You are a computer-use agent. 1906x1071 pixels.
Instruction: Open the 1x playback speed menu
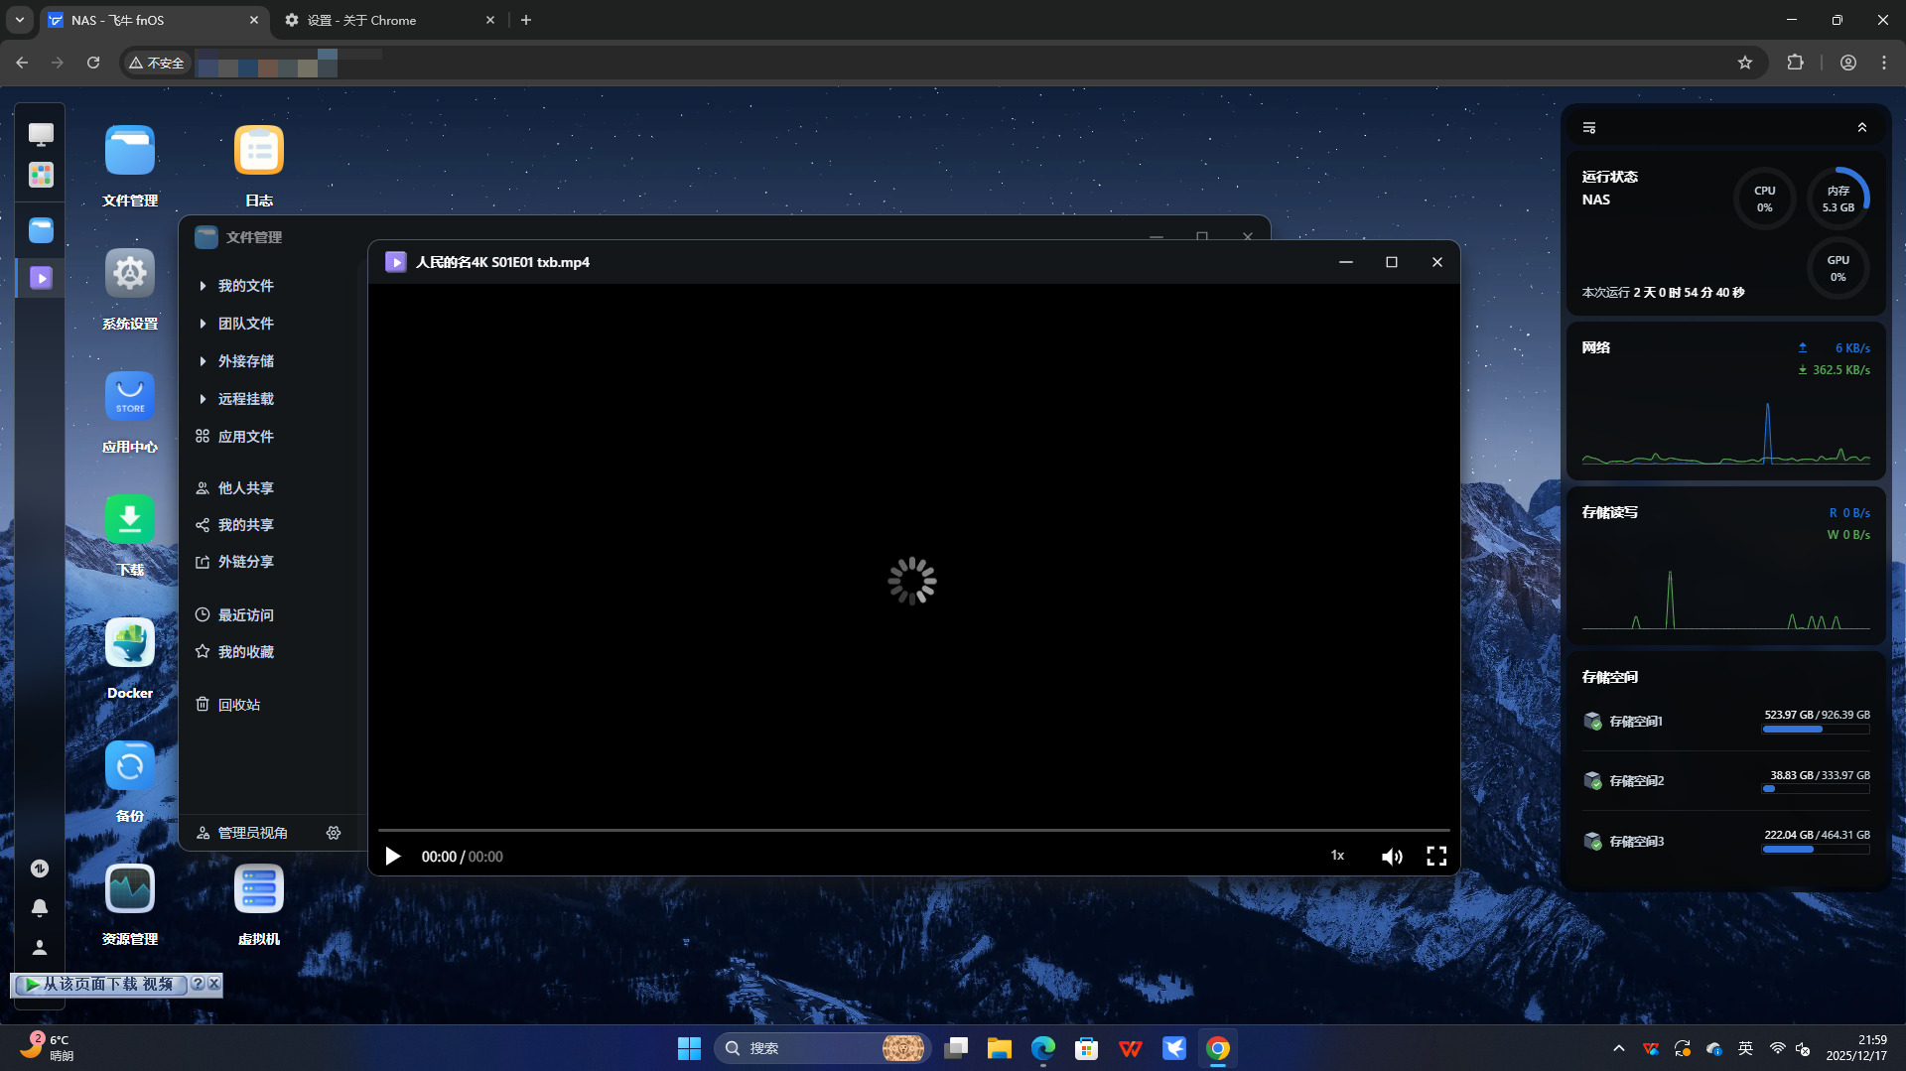[x=1337, y=856]
